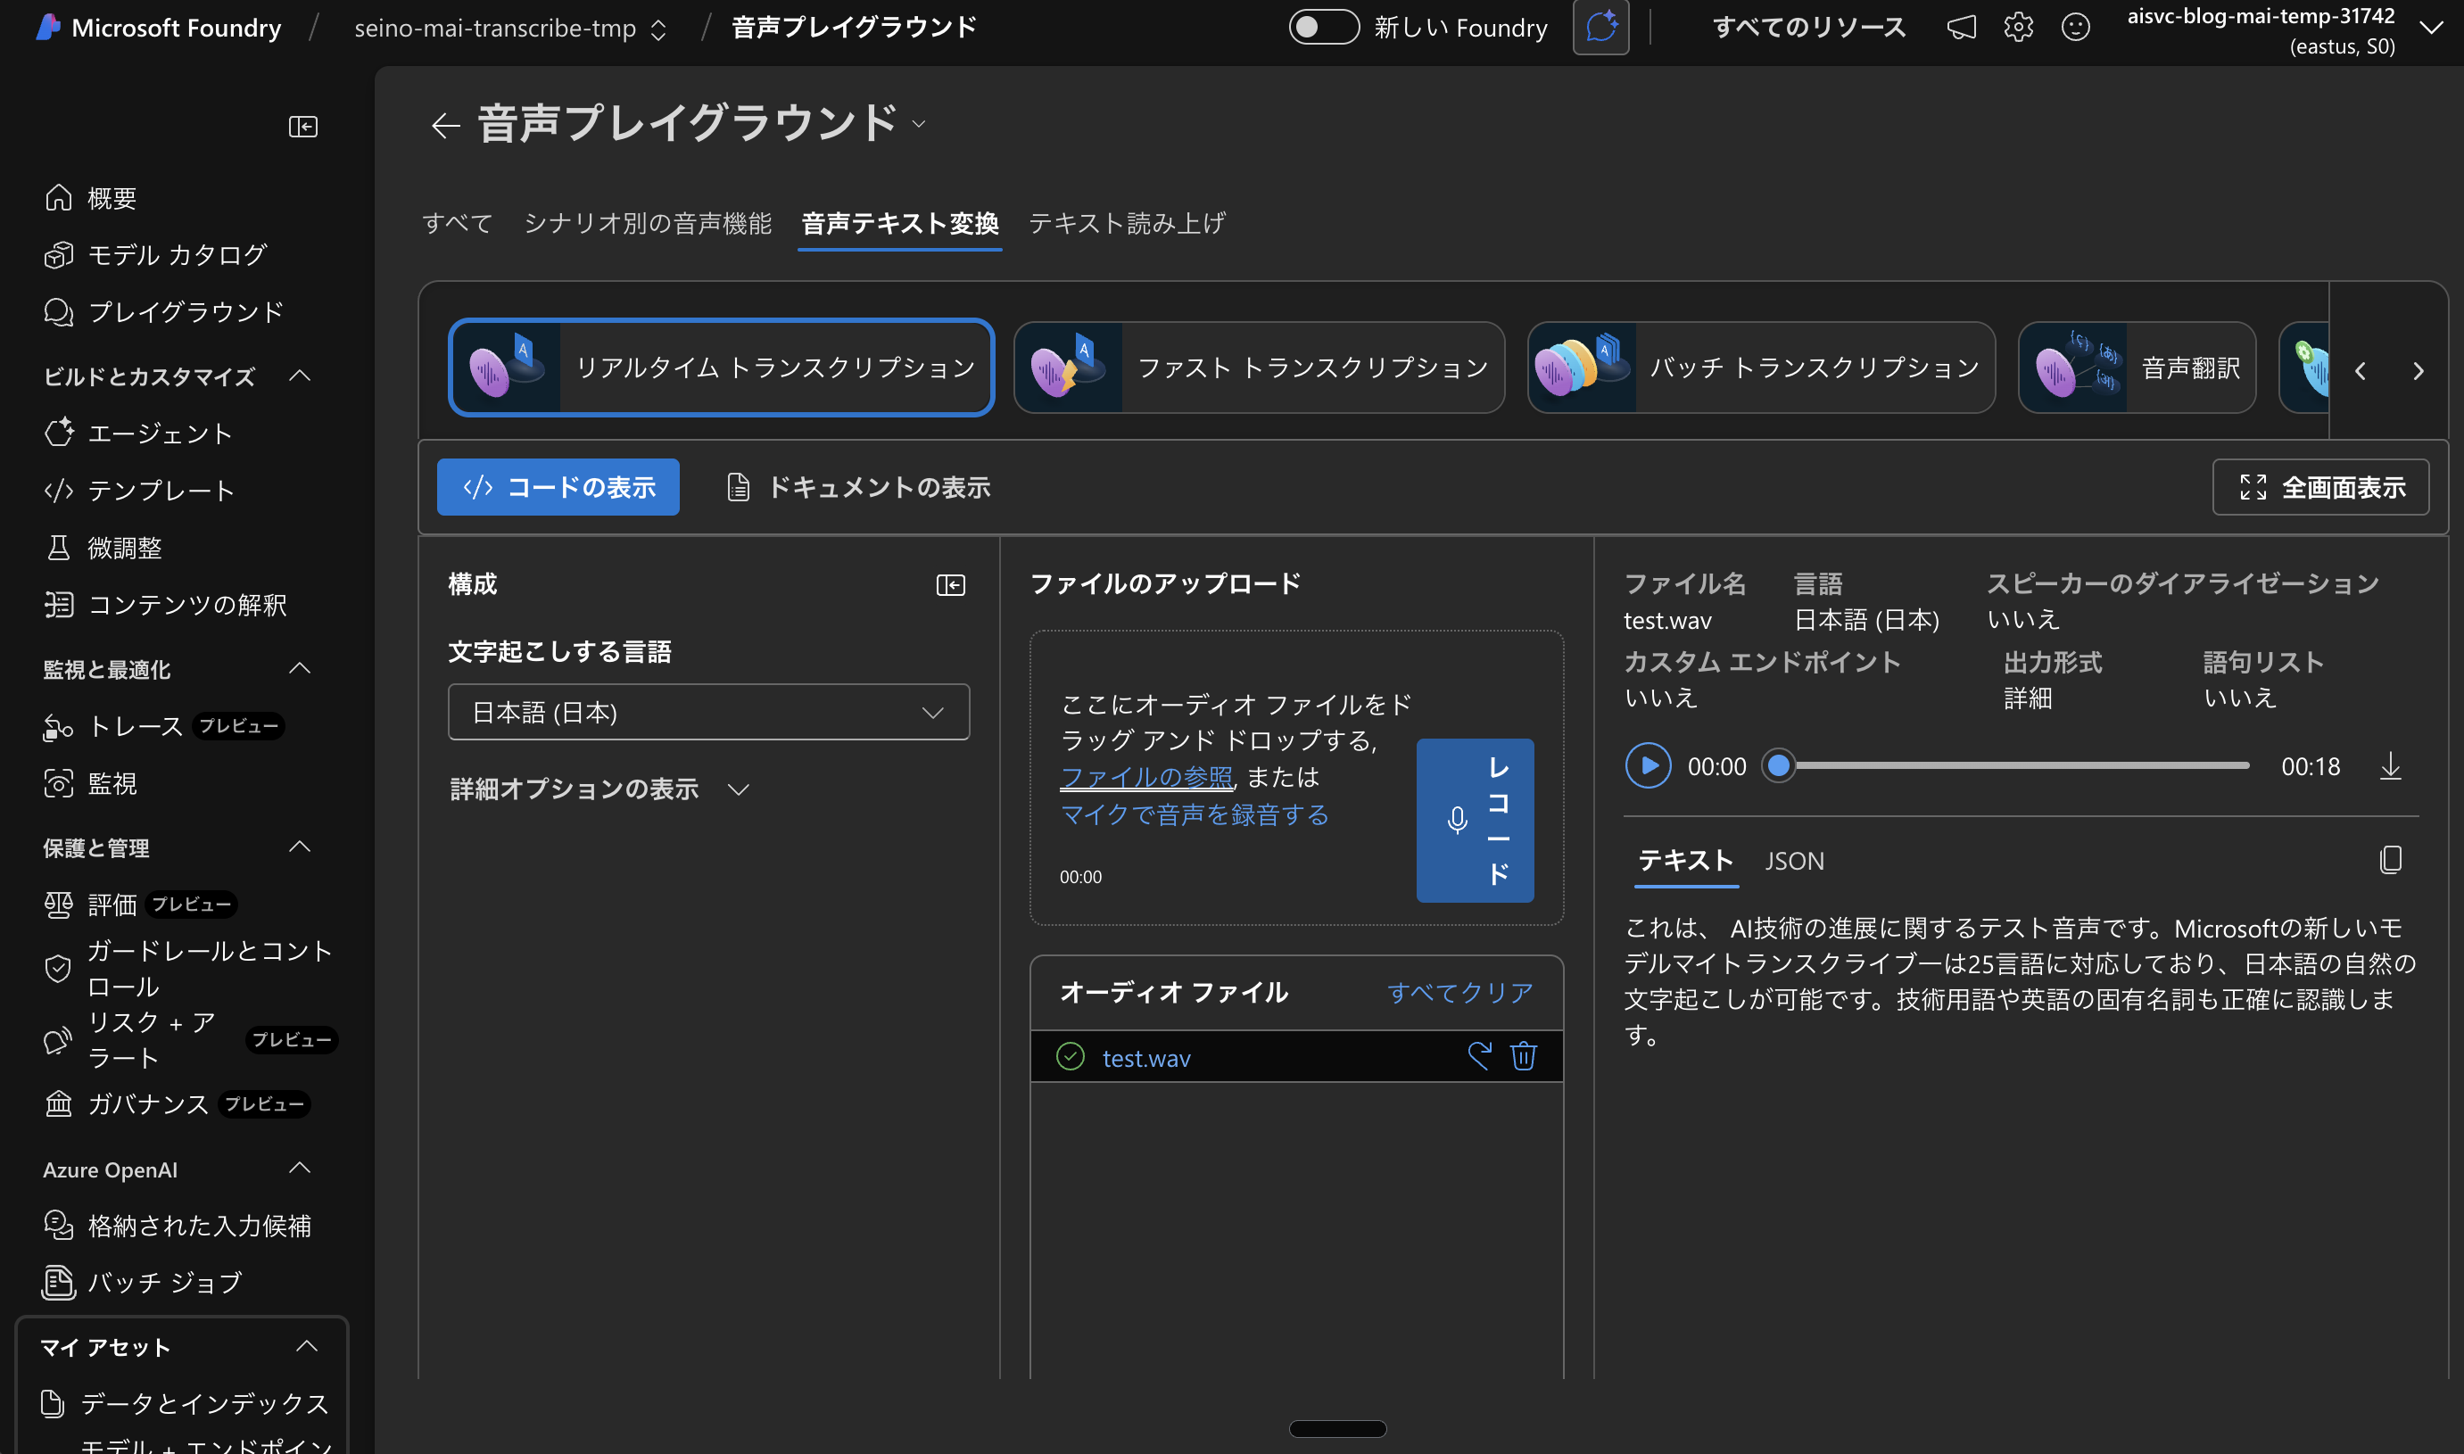This screenshot has width=2464, height=1454.
Task: Click the feedback smiley icon
Action: [2075, 28]
